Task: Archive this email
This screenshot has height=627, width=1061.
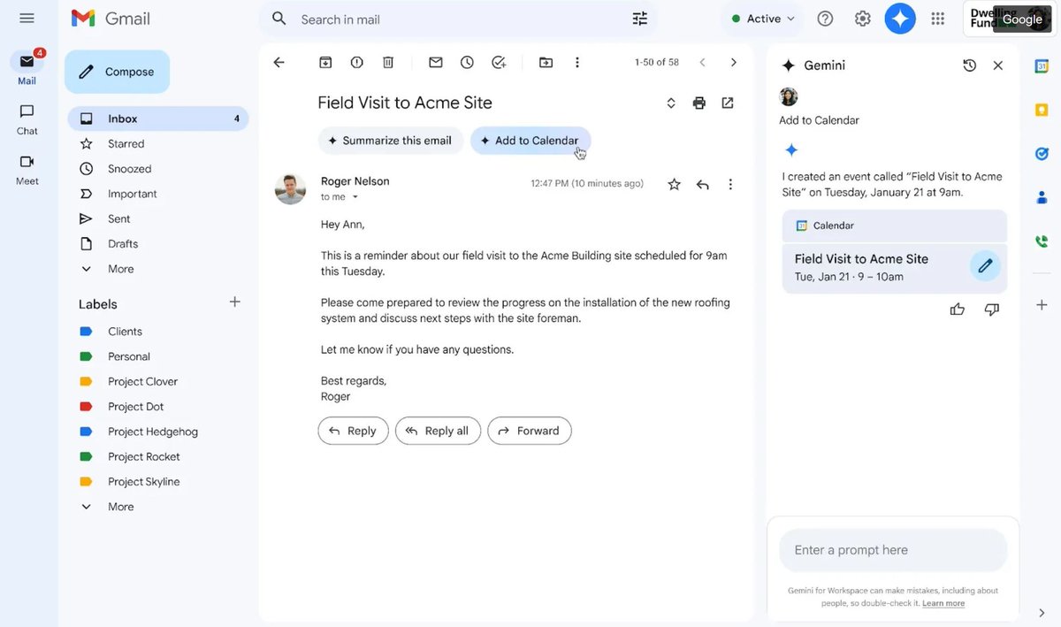Action: (325, 62)
